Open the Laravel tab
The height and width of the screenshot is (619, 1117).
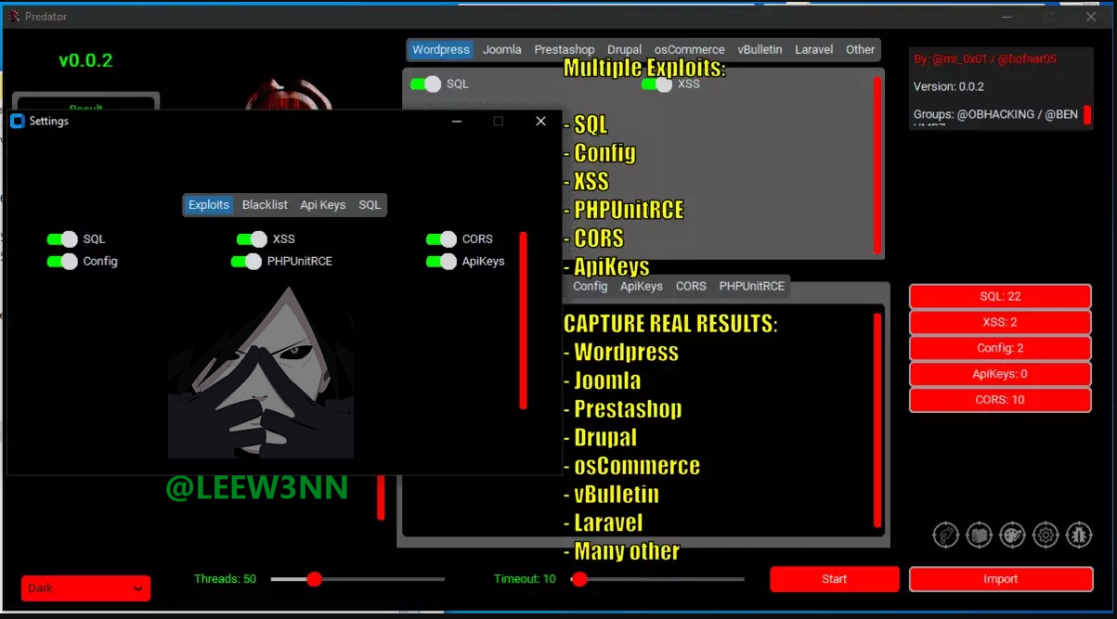point(813,50)
